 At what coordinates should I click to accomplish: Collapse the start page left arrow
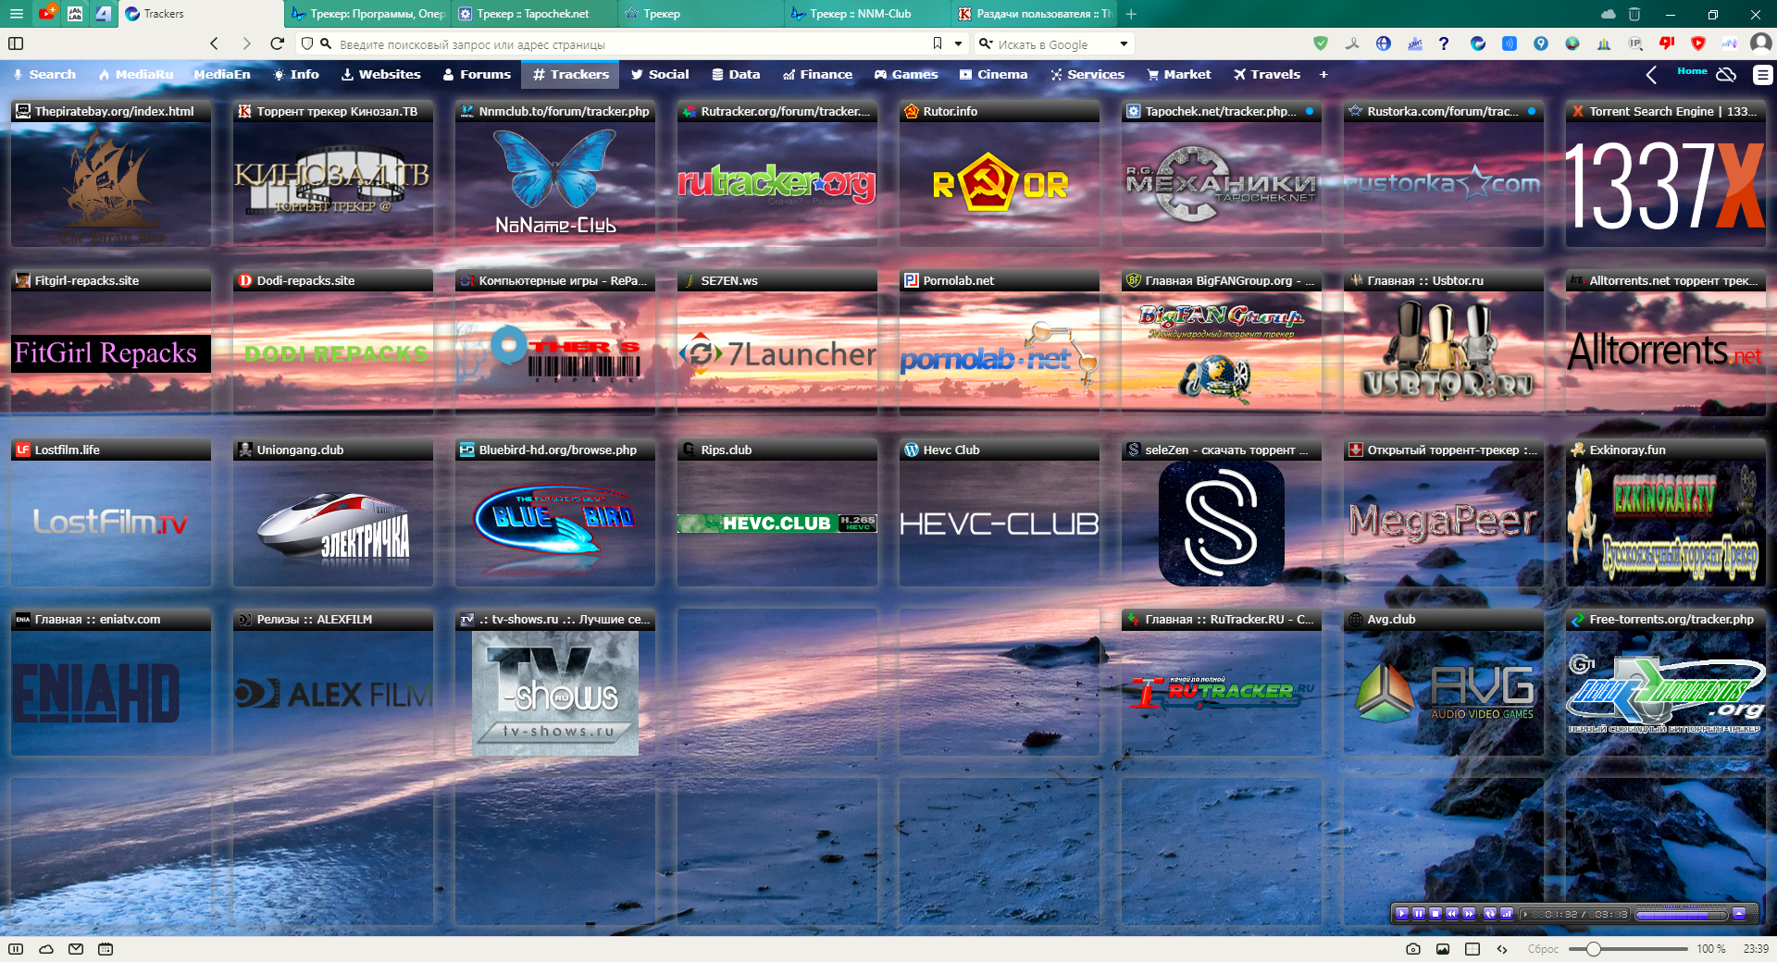point(1651,75)
